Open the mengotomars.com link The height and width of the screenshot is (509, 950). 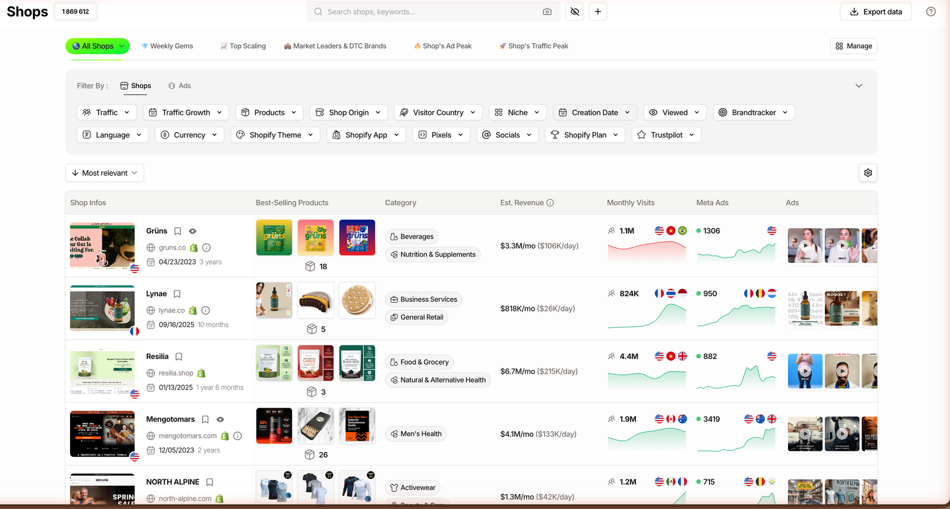pyautogui.click(x=188, y=436)
